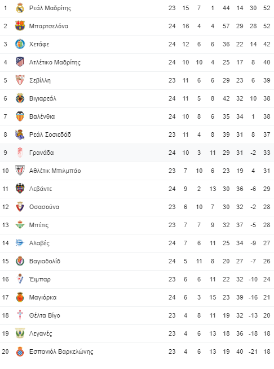
Task: Open the Γρανάδα team link
Action: [42, 153]
